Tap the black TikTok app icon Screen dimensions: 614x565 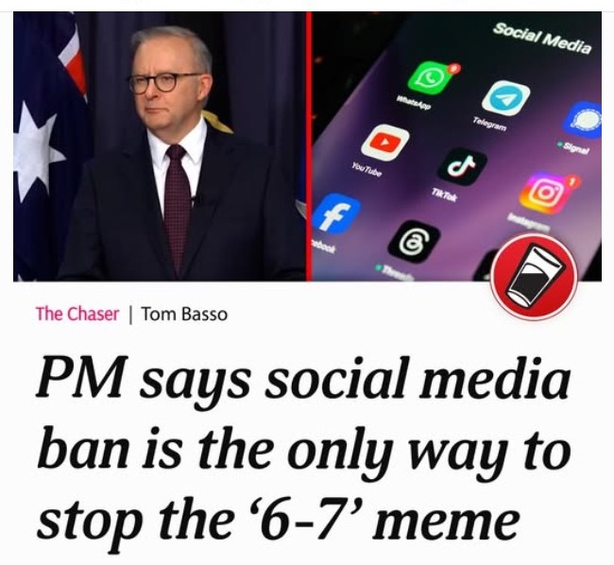[462, 166]
